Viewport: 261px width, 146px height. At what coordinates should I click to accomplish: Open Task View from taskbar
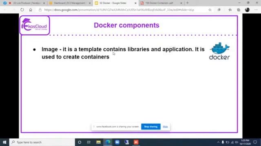[89, 142]
